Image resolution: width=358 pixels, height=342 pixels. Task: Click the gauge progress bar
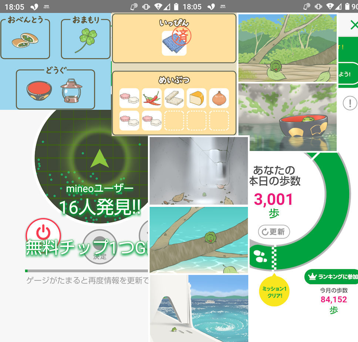click(x=87, y=271)
